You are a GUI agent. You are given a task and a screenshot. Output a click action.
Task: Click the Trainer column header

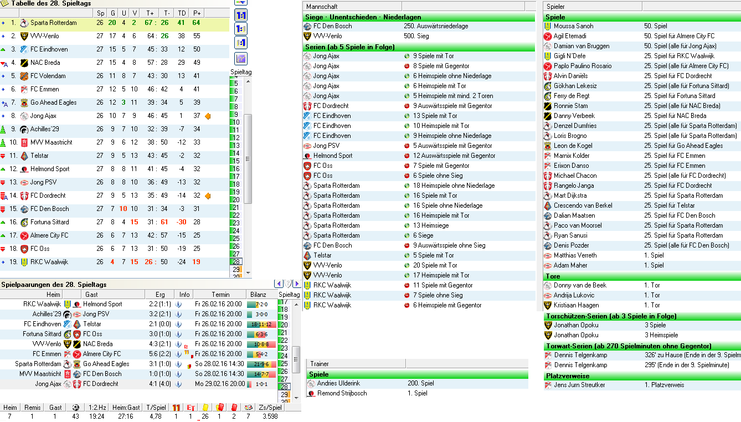tap(356, 364)
